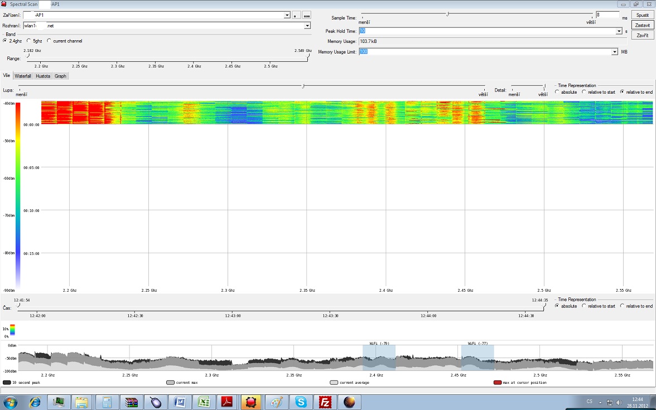This screenshot has width=656, height=410.
Task: Click the Spectral Scan title bar app icon
Action: pyautogui.click(x=4, y=4)
